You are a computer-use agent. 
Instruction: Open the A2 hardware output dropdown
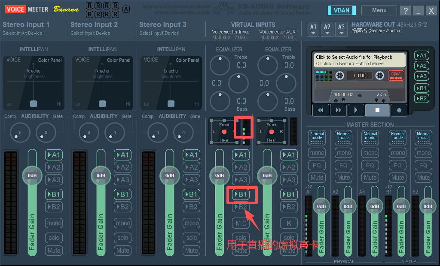[x=327, y=29]
